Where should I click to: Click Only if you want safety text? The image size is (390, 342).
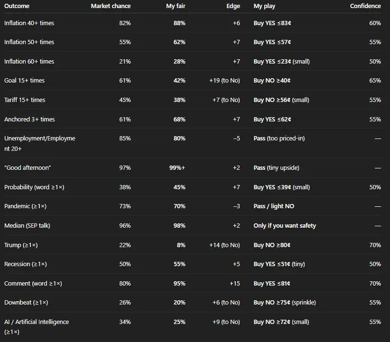[285, 226]
